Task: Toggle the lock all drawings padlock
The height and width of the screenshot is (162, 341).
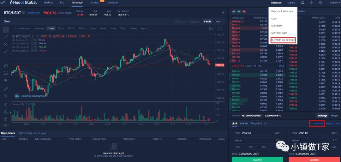Action: [x=6, y=119]
